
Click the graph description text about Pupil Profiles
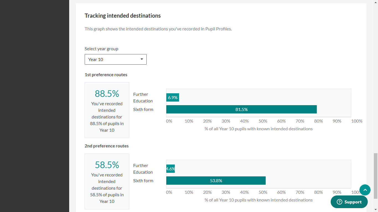(x=158, y=29)
